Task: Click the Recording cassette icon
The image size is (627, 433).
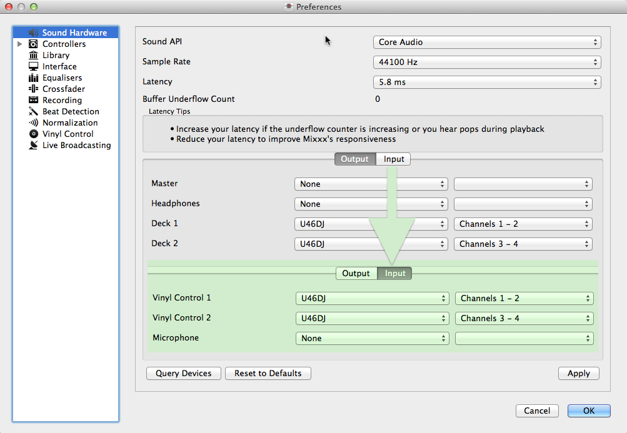Action: [34, 101]
